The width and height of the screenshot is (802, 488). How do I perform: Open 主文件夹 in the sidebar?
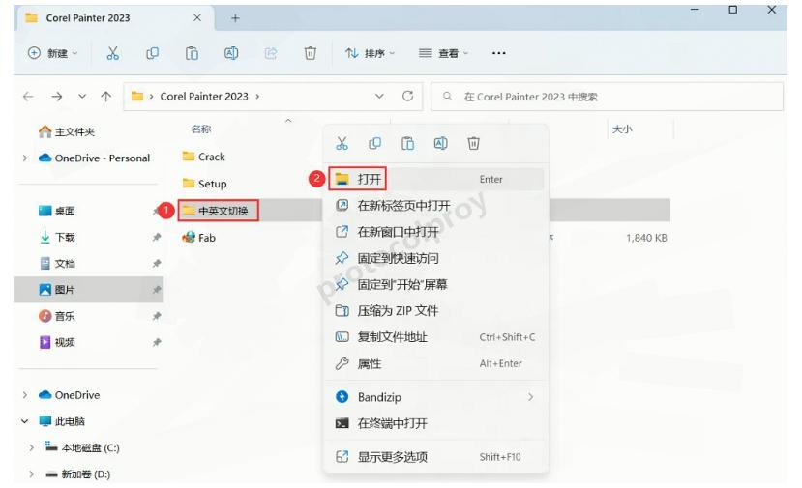67,131
